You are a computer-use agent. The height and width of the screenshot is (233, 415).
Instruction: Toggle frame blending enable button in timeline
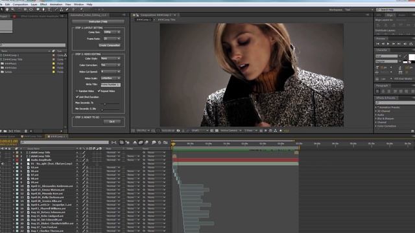point(141,142)
